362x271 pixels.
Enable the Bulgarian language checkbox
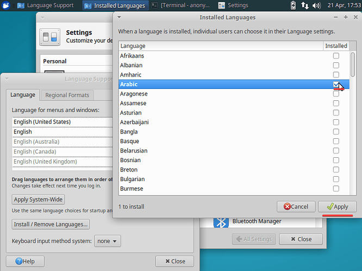[336, 179]
